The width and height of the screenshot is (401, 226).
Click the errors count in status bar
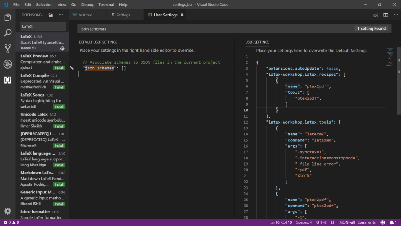click(x=7, y=222)
